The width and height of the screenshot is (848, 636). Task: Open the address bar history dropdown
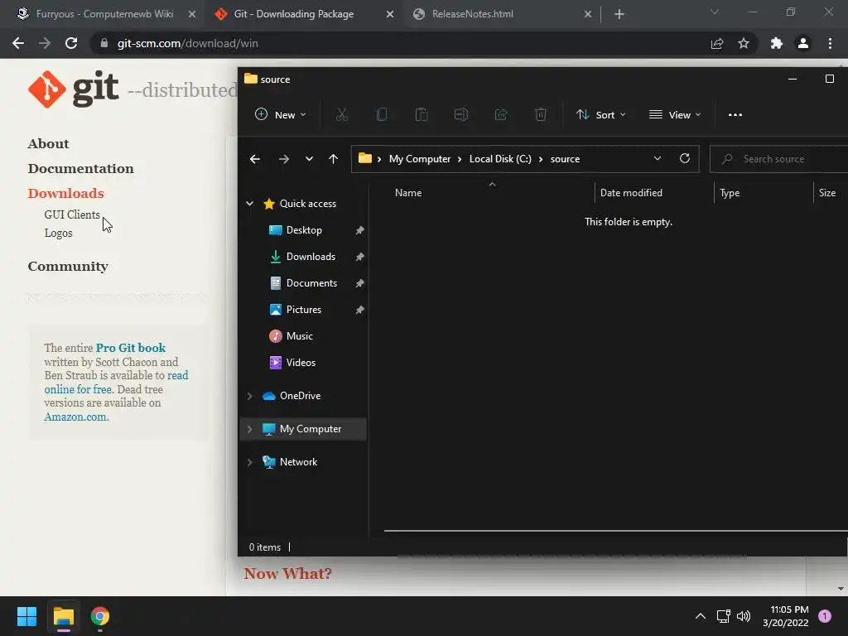[x=657, y=158]
